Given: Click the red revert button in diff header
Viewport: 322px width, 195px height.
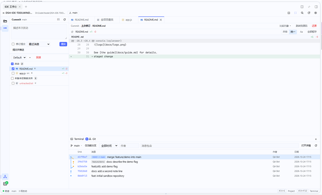Looking at the screenshot, I should (314, 26).
